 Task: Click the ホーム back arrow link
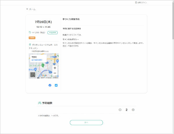31,9
